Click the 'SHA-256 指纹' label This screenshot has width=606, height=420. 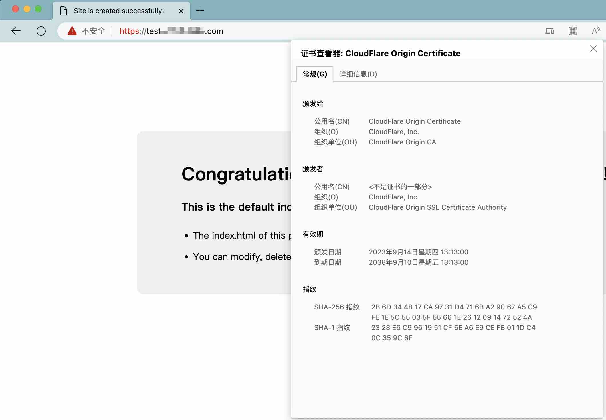(337, 307)
